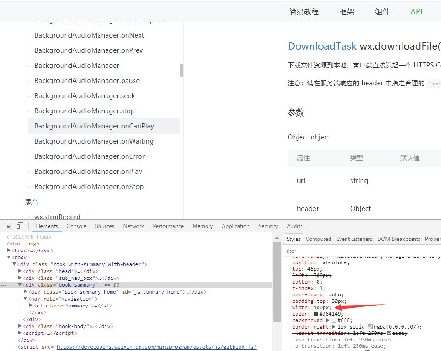Expand the div class head node

pyautogui.click(x=20, y=271)
